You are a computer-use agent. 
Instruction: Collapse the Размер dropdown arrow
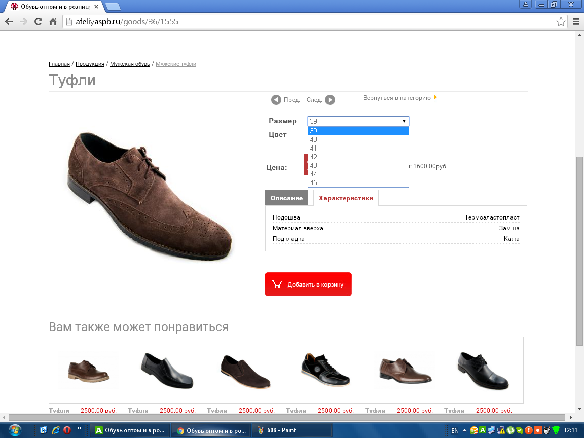point(404,121)
